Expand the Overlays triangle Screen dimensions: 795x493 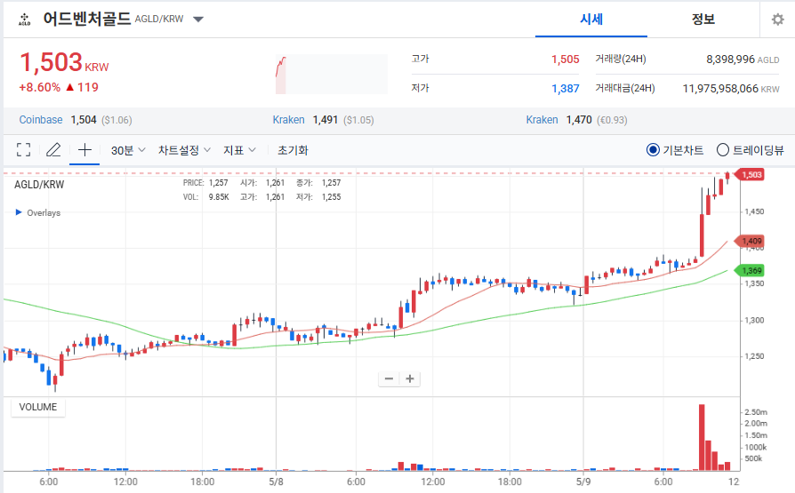pyautogui.click(x=19, y=212)
